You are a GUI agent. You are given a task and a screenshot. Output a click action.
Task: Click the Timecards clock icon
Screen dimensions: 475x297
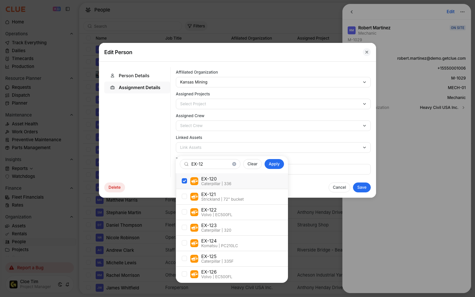coord(7,59)
